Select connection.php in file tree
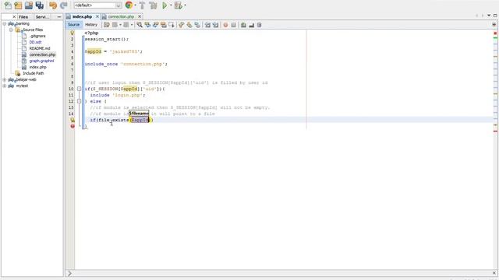This screenshot has width=499, height=280. click(42, 54)
